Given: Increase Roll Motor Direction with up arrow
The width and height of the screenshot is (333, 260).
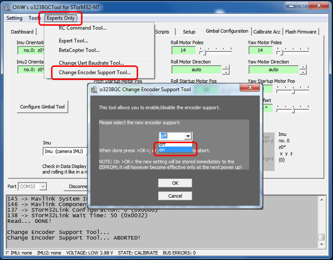Looking at the screenshot, I should (x=226, y=67).
